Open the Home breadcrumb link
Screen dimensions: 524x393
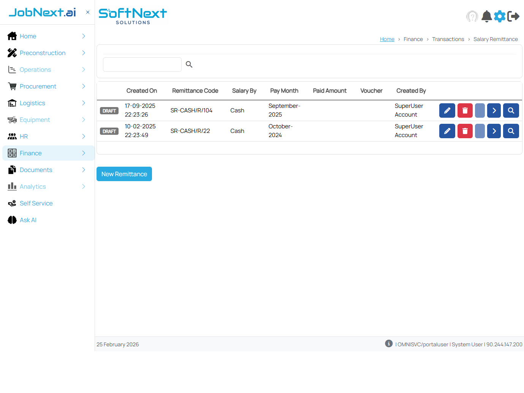[x=387, y=39]
